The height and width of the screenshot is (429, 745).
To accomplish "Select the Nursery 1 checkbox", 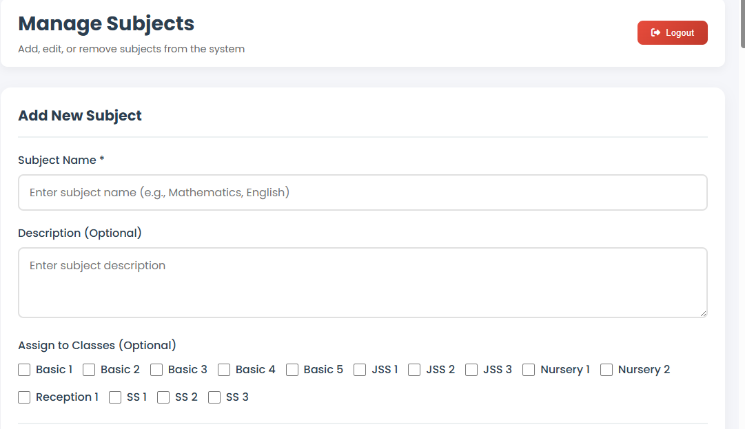I will [529, 370].
